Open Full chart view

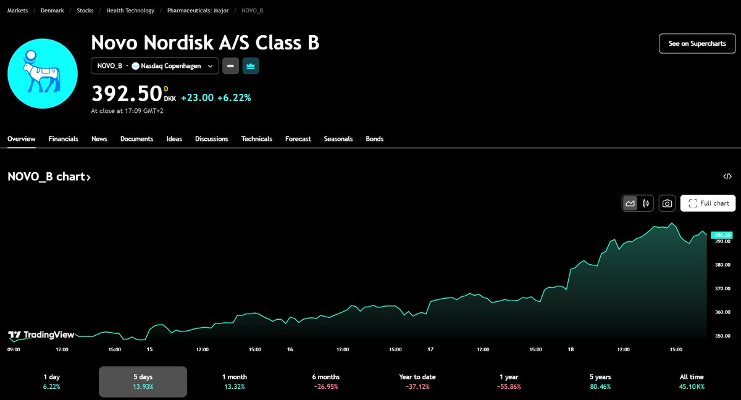pos(708,203)
